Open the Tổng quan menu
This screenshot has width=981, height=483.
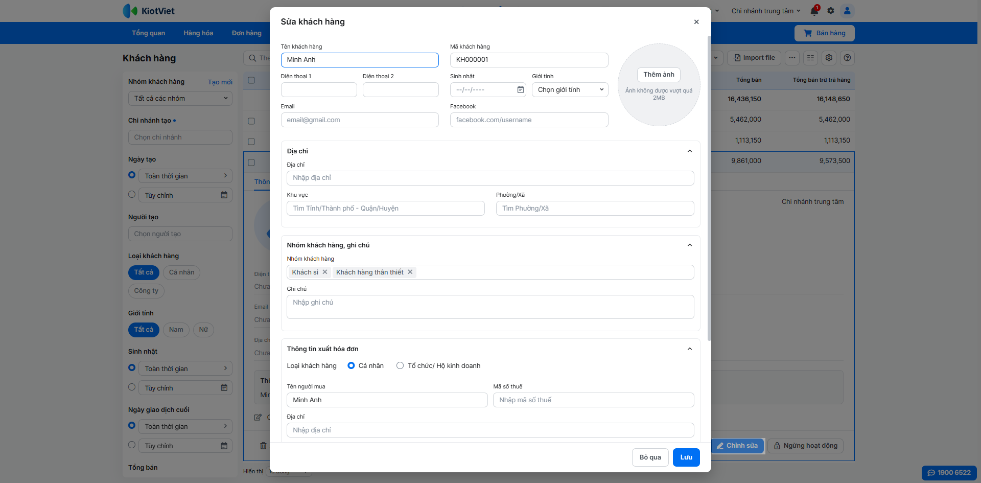coord(148,33)
